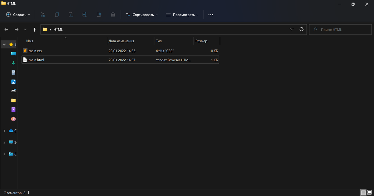Switch to details list view
Image resolution: width=374 pixels, height=196 pixels.
[x=363, y=193]
